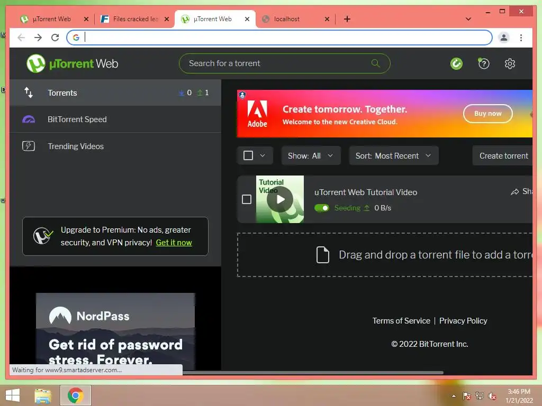Click the muted volume tray icon
The height and width of the screenshot is (406, 542).
point(492,395)
